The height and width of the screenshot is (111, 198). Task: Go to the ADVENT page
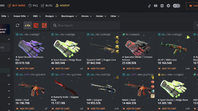click(x=63, y=6)
